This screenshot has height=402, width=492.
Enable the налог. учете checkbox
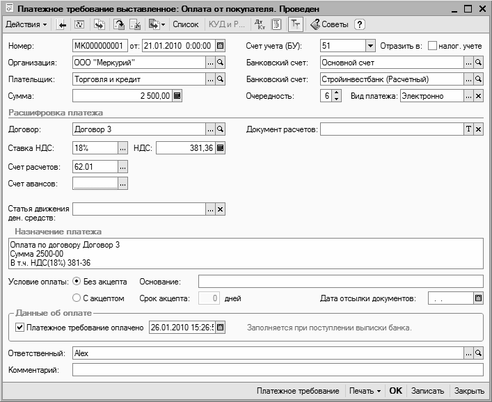coord(432,46)
